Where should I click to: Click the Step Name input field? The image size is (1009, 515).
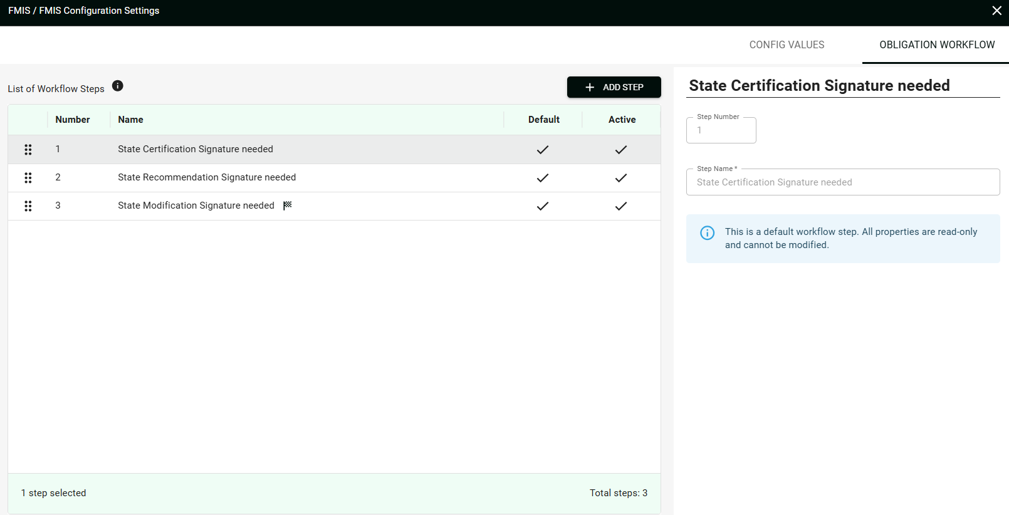[x=843, y=182]
